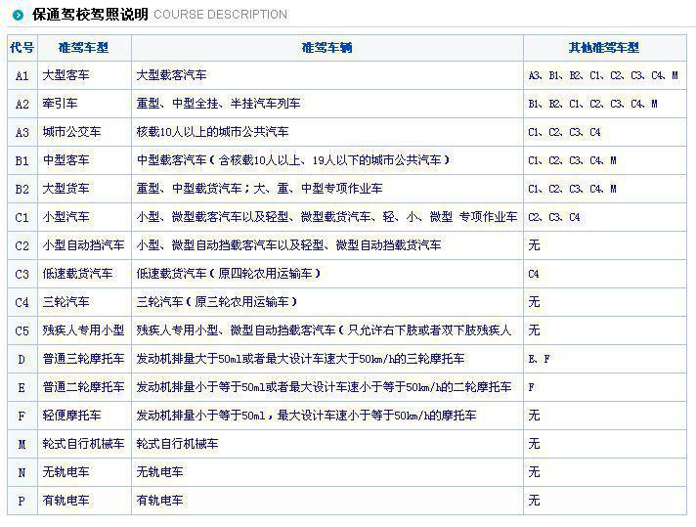Select the A3 code cell
696x527 pixels.
[22, 133]
